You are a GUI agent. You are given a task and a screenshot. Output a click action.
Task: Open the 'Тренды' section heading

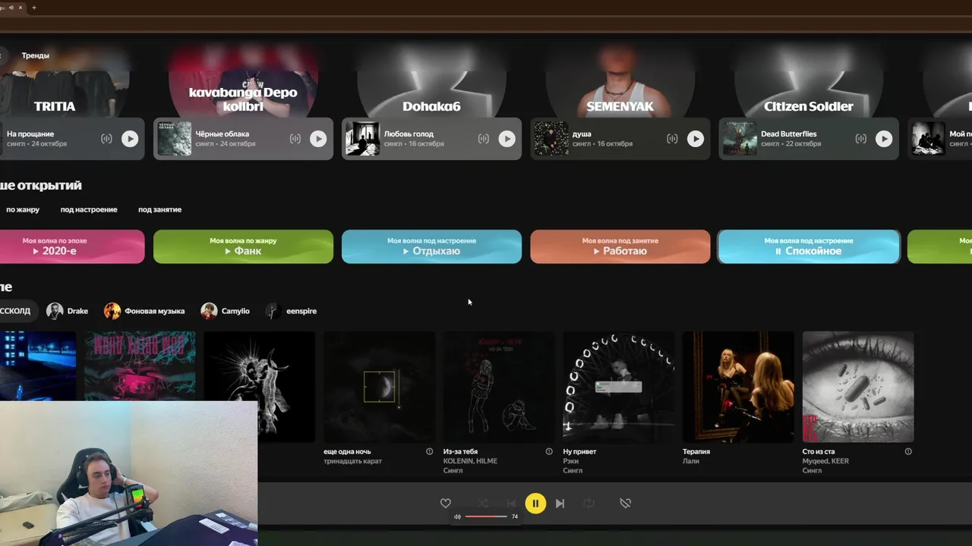[x=36, y=55]
